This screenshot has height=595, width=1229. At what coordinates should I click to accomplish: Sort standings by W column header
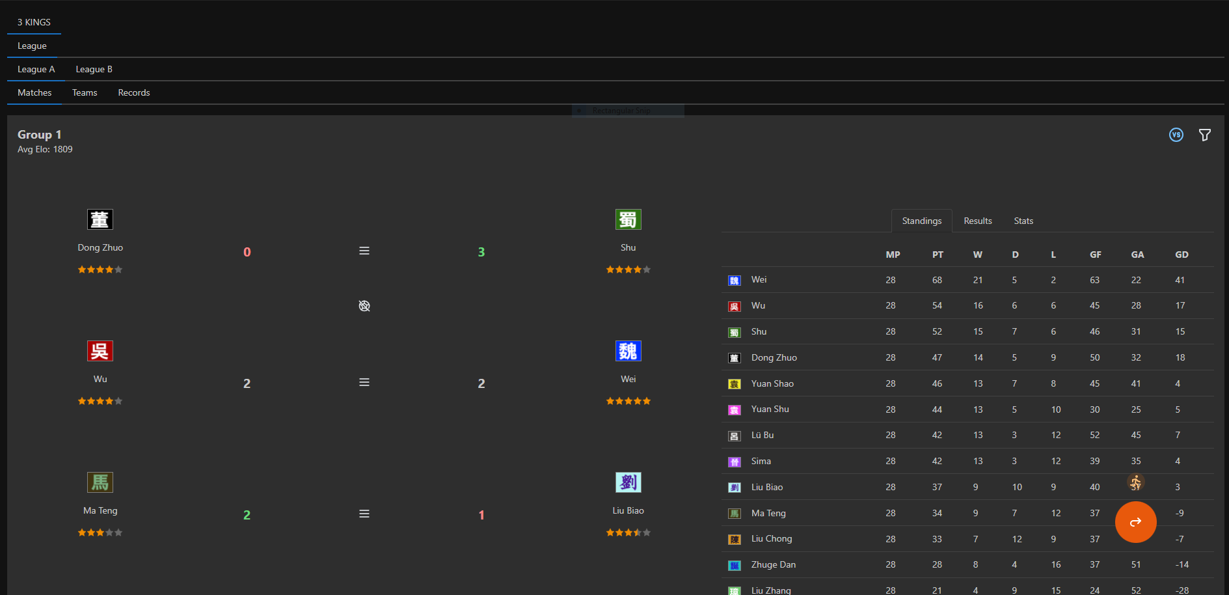coord(978,255)
